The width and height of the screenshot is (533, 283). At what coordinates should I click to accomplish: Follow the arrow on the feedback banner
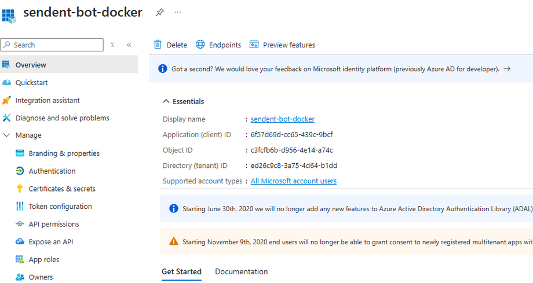click(x=507, y=69)
